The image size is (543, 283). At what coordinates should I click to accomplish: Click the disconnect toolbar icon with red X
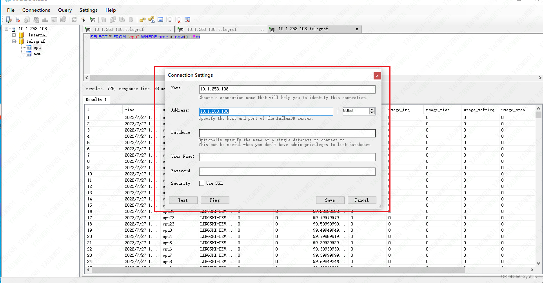18,20
